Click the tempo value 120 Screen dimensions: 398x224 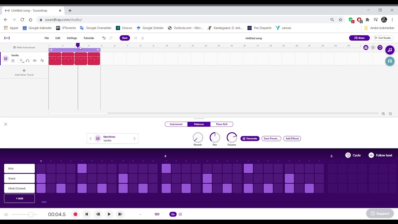click(157, 214)
